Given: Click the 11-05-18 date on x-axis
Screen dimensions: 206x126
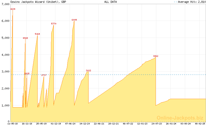Looking at the screenshot, I should [13, 124].
